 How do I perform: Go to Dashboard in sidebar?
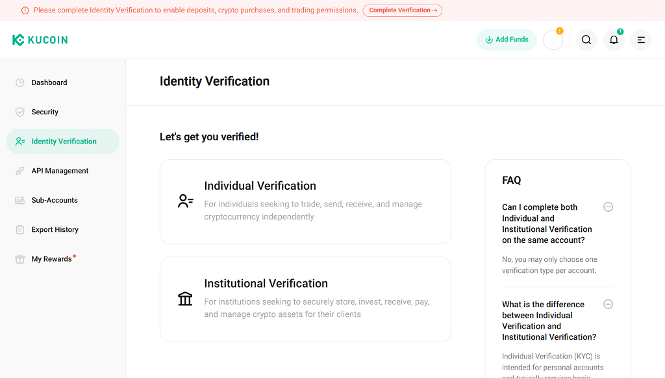(63, 82)
